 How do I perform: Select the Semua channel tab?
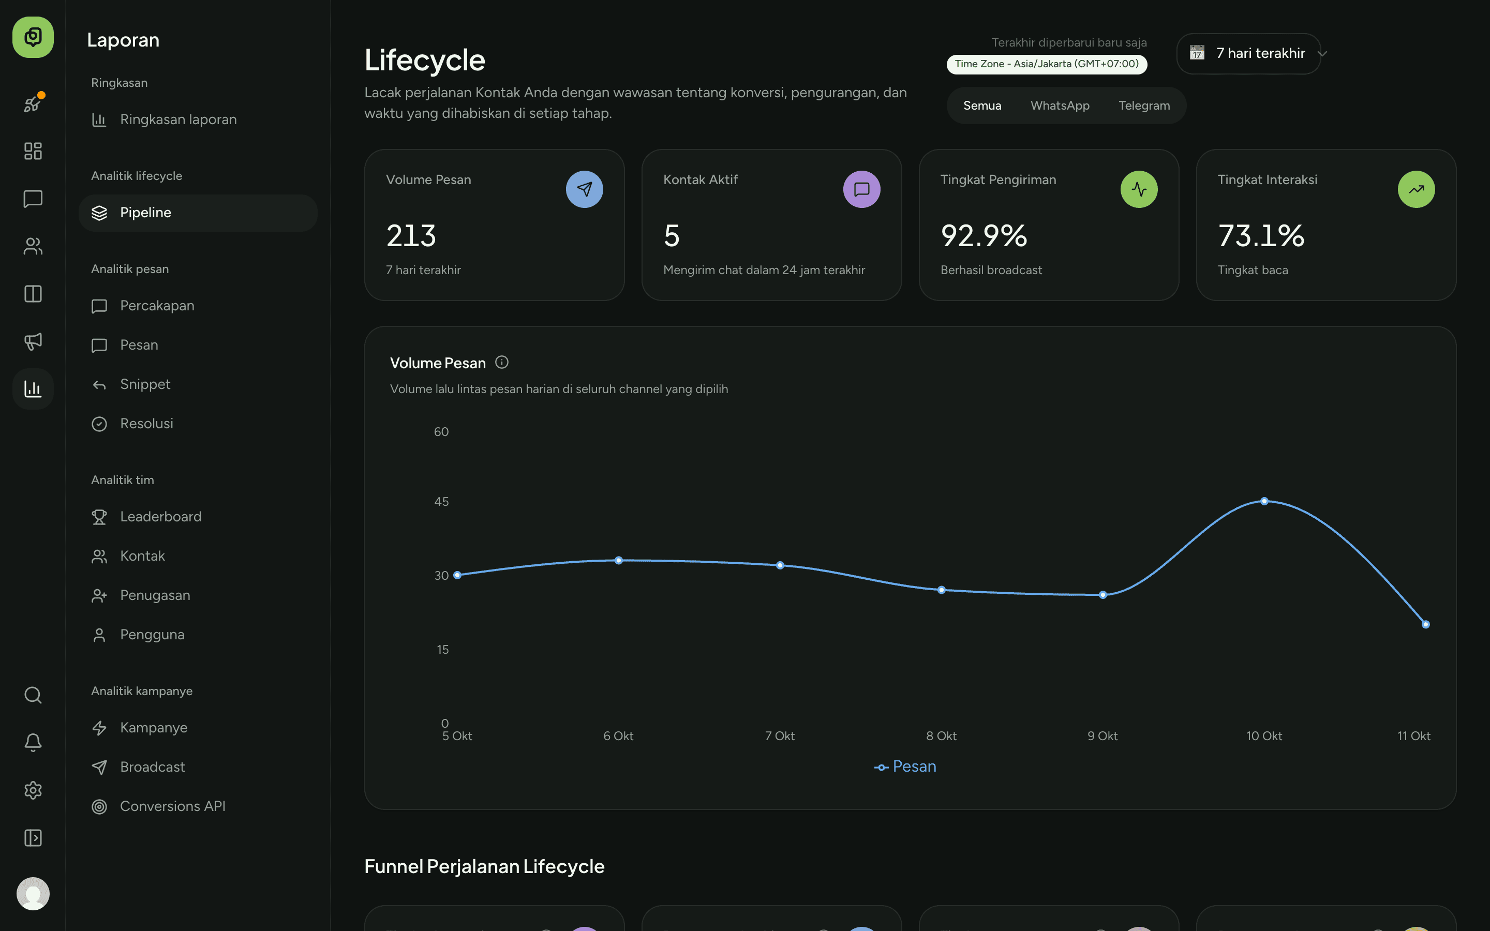click(982, 106)
